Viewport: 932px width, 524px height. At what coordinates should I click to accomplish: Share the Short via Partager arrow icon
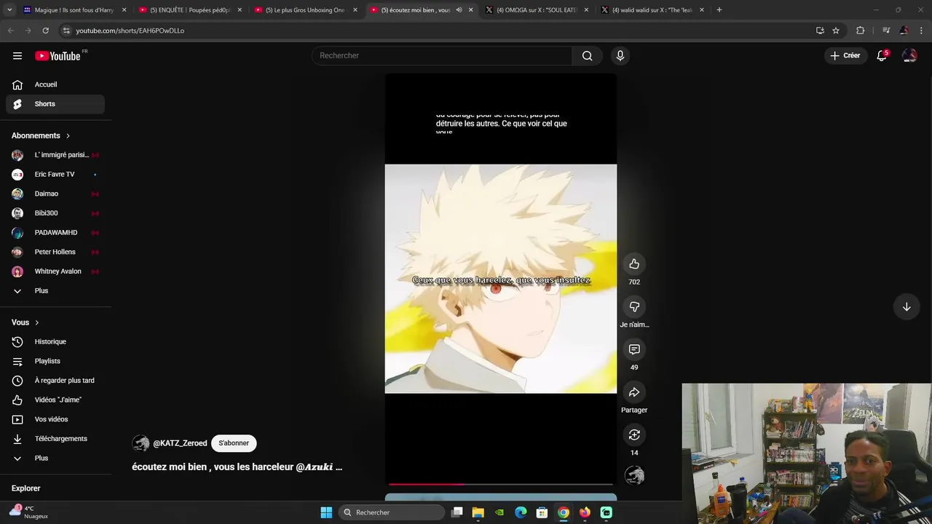[x=634, y=392]
